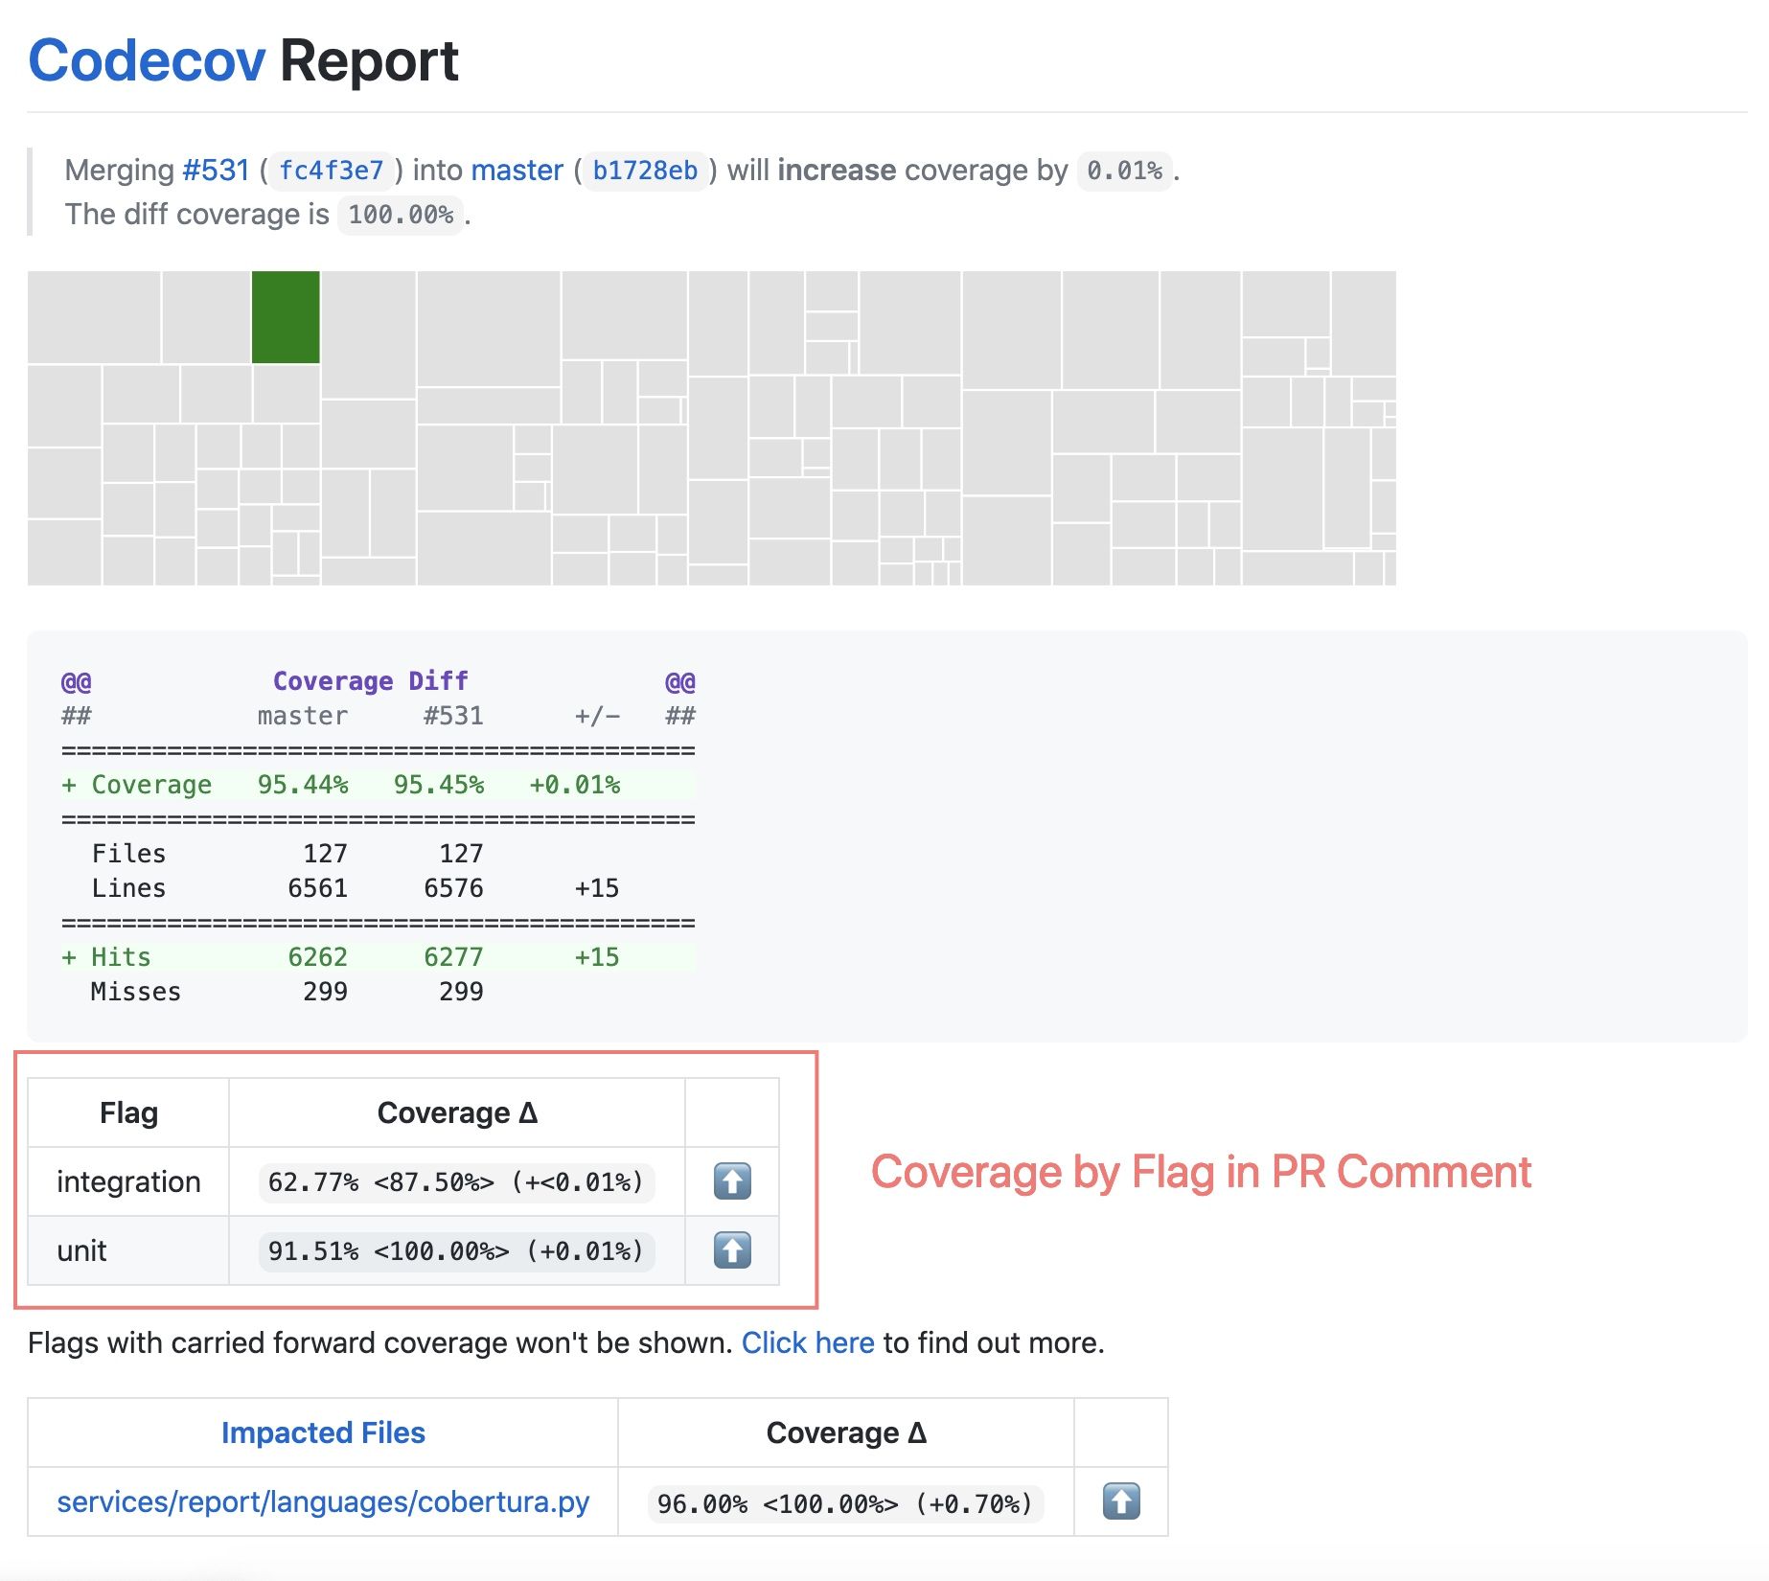Open the master branch link
The width and height of the screenshot is (1769, 1581).
(x=517, y=171)
